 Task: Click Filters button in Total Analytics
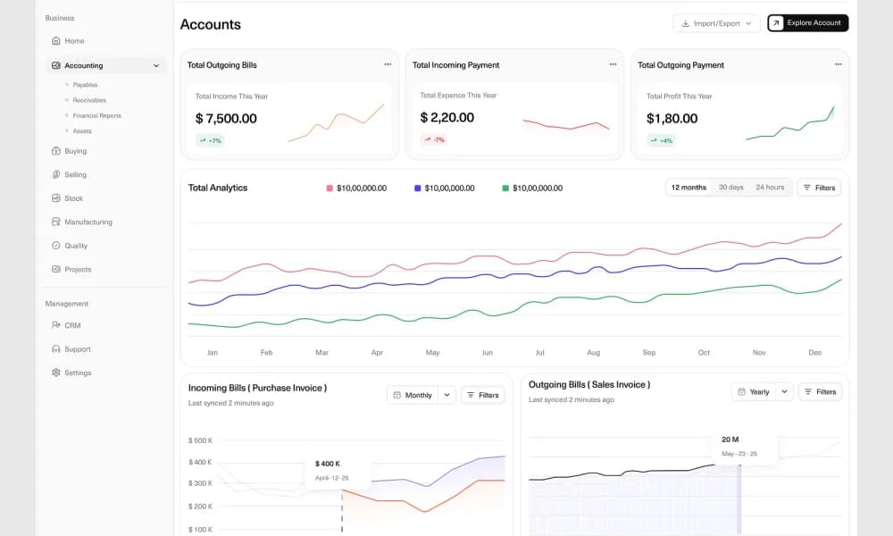819,188
